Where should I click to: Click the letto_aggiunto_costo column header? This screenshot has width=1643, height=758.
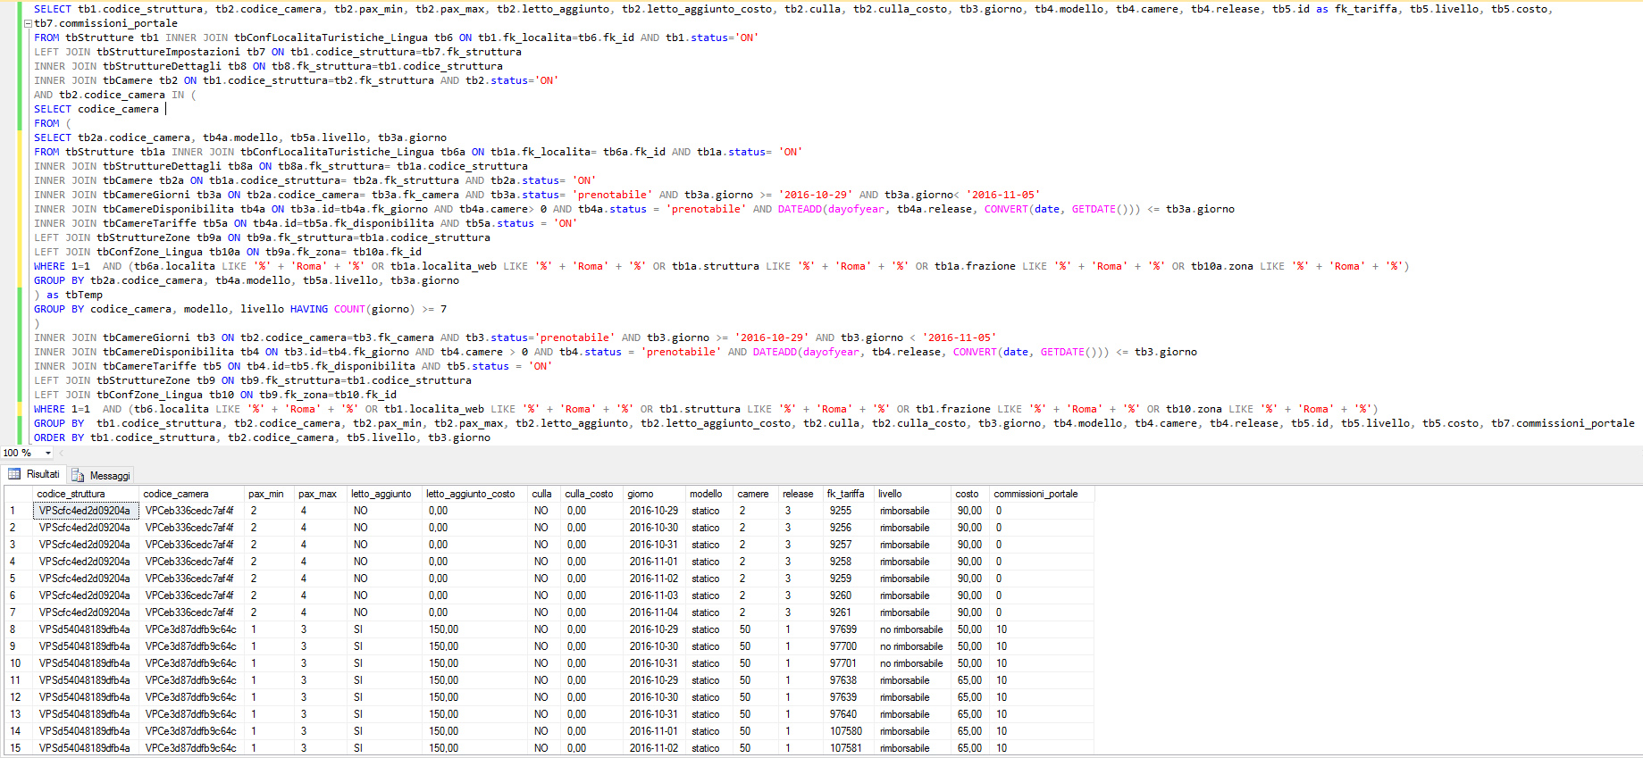(475, 494)
